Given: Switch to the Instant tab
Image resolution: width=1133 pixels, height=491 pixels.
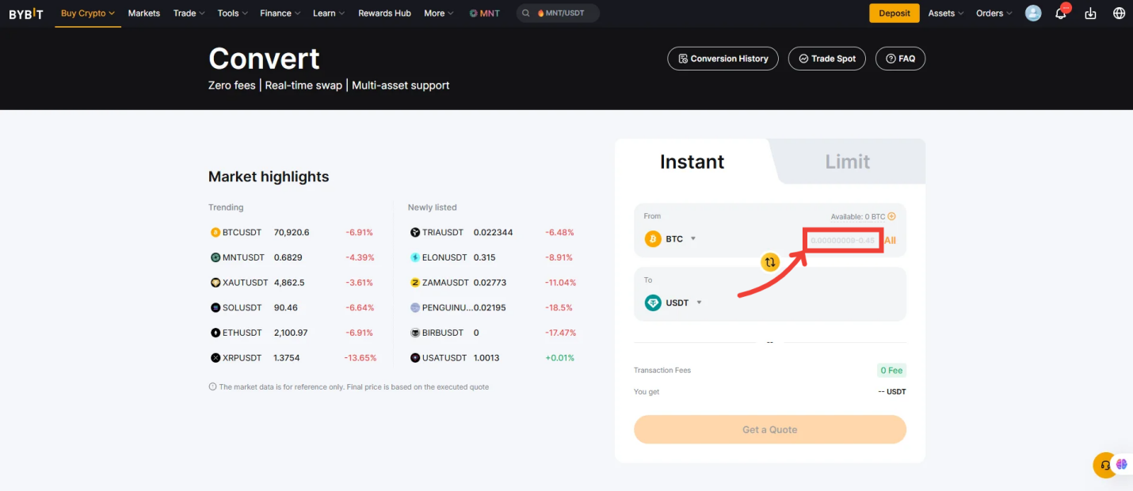Looking at the screenshot, I should [692, 162].
